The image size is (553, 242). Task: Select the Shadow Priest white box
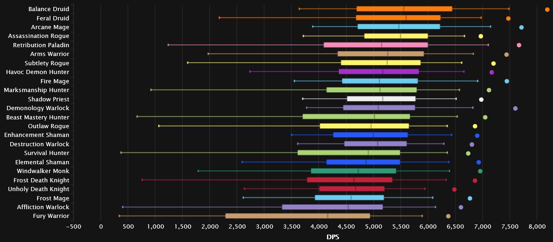pyautogui.click(x=381, y=99)
